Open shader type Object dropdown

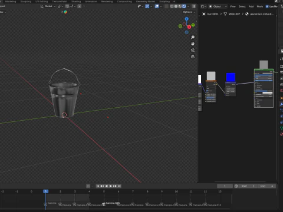click(218, 6)
